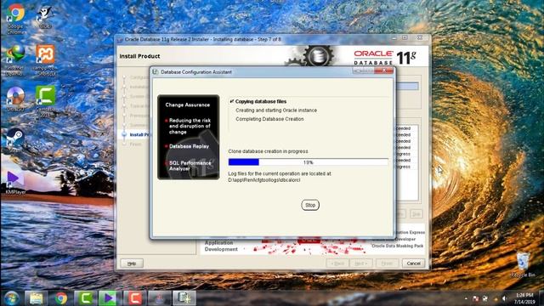The height and width of the screenshot is (306, 544).
Task: Click the Database Configuration Assistant title bar icon
Action: (x=155, y=71)
